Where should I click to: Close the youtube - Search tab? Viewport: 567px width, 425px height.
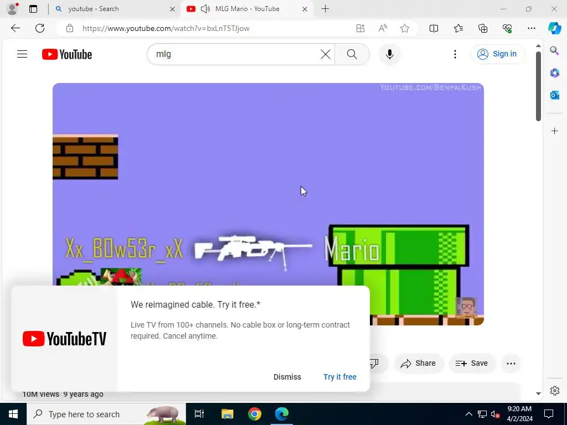point(173,9)
